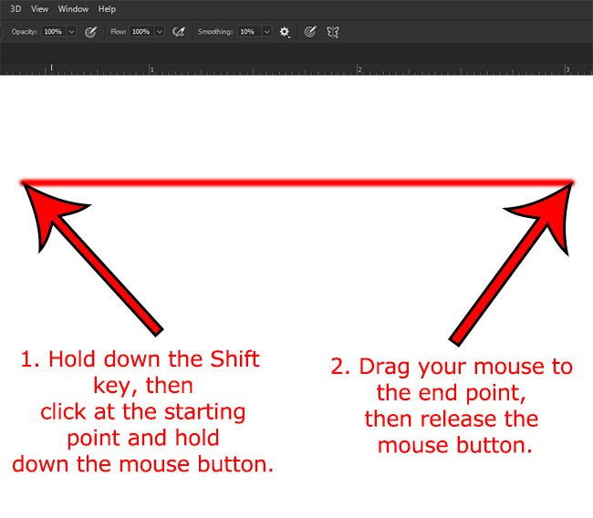Expand the Opacity slider dropdown arrow

click(71, 31)
